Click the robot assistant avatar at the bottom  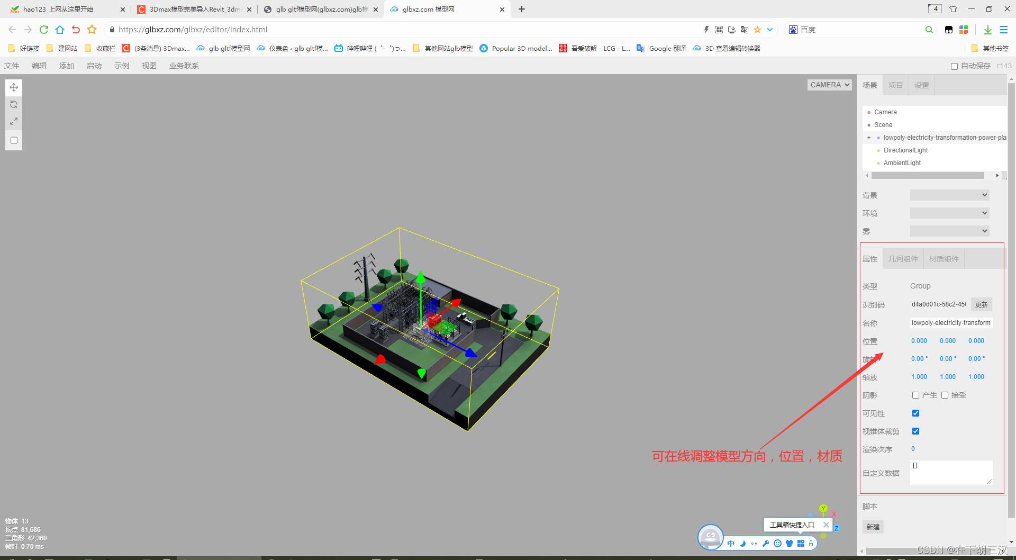[x=711, y=537]
